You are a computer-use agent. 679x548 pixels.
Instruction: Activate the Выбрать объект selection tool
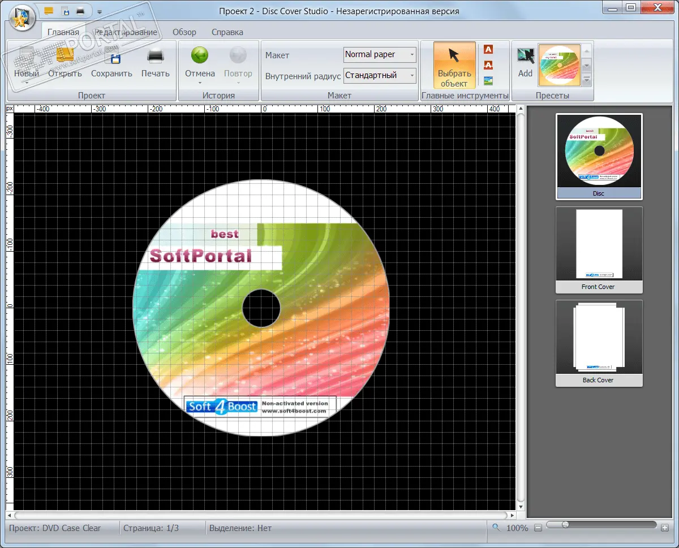(x=454, y=66)
